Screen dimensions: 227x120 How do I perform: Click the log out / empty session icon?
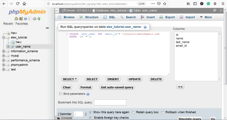(x=21, y=19)
